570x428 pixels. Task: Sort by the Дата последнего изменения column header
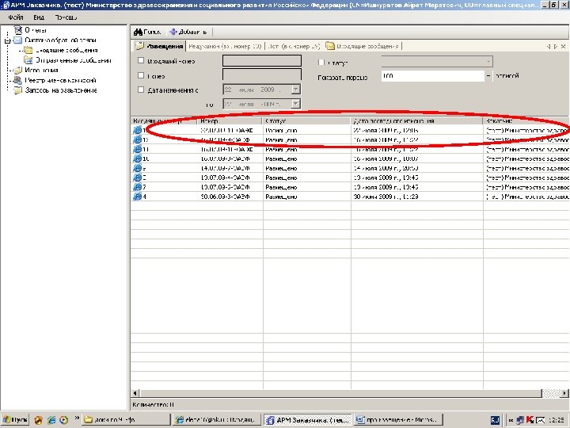tap(417, 120)
